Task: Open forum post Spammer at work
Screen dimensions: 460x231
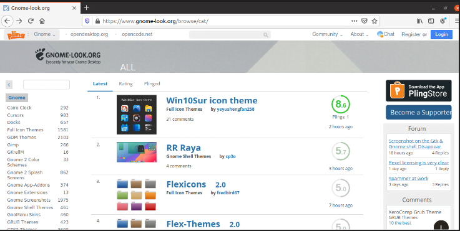Action: (x=408, y=179)
